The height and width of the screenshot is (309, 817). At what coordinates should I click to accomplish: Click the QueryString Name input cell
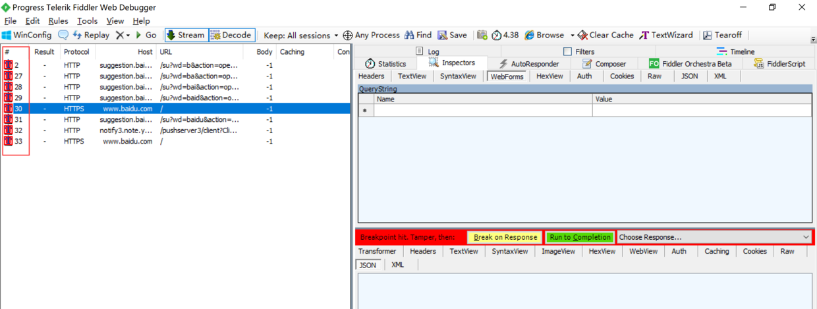click(483, 110)
